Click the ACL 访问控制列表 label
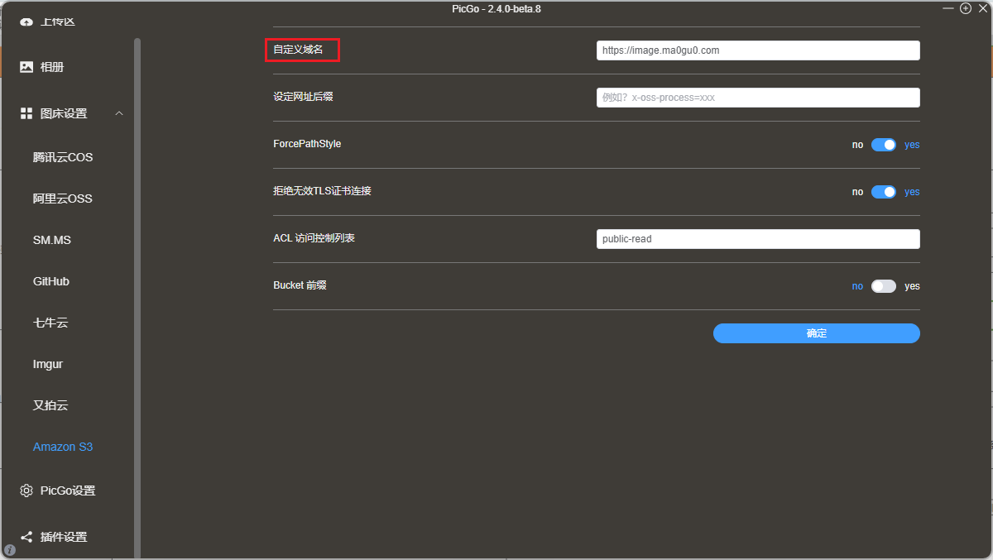Viewport: 993px width, 560px height. pyautogui.click(x=314, y=238)
